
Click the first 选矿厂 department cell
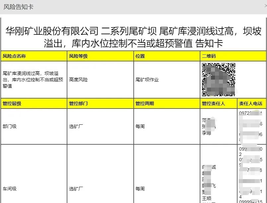(76, 126)
